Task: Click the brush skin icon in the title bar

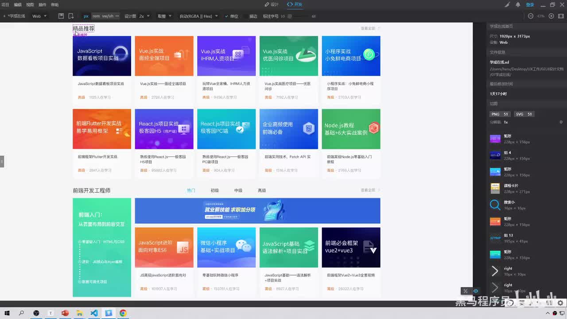Action: click(x=508, y=4)
